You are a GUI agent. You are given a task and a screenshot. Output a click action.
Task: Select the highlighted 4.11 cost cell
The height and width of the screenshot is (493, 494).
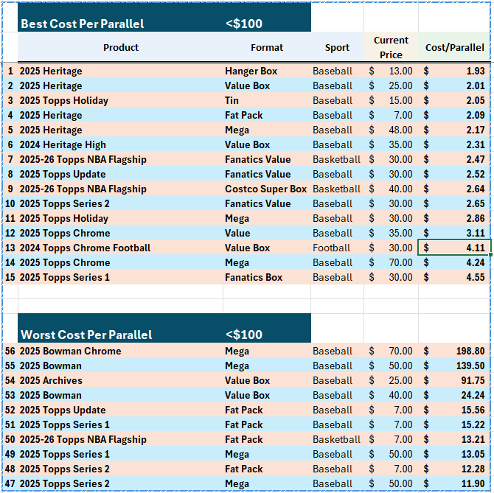454,248
